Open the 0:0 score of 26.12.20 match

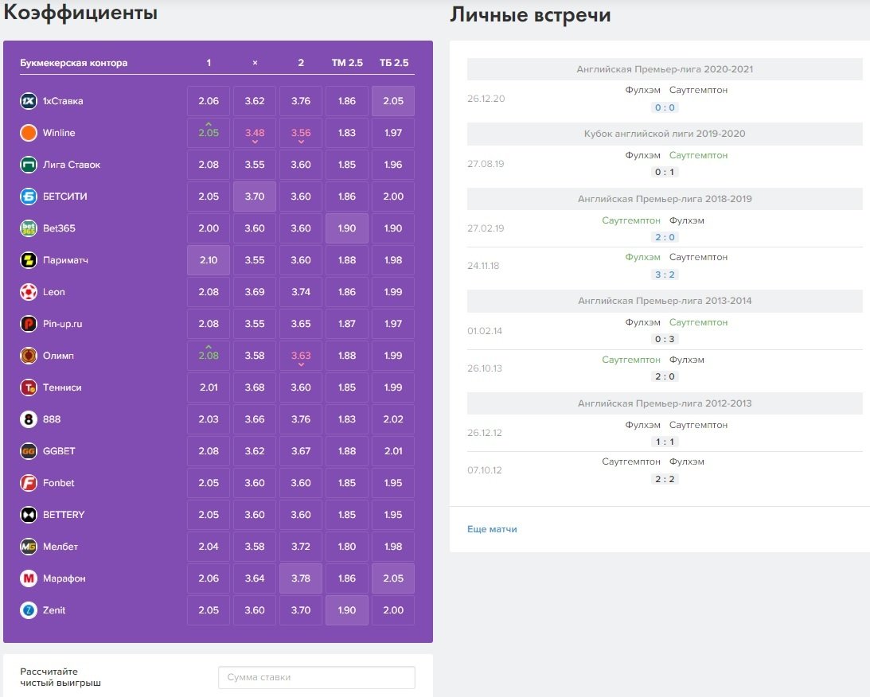click(664, 107)
